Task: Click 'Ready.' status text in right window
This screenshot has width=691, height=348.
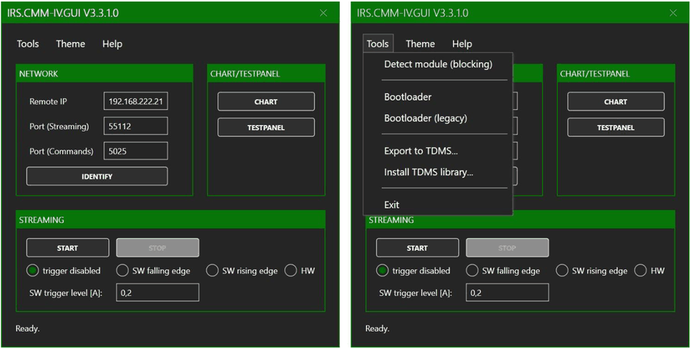Action: pos(378,329)
